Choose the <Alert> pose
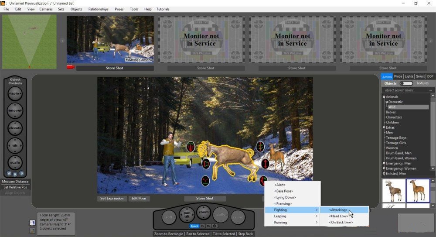 292,185
